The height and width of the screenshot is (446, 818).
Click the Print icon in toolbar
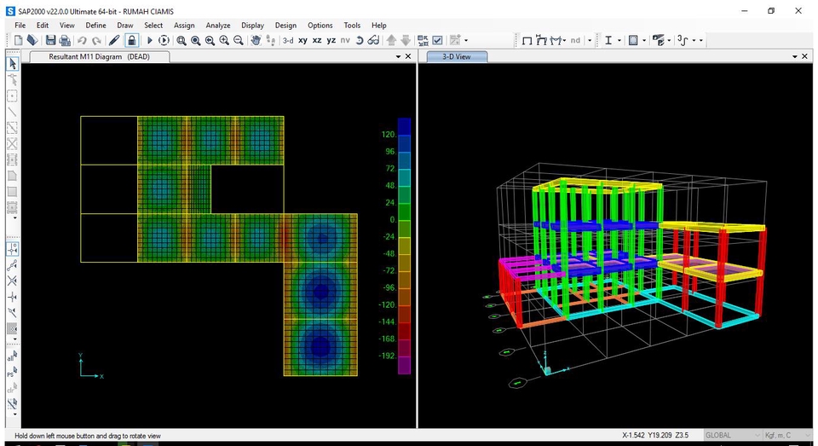tap(65, 40)
